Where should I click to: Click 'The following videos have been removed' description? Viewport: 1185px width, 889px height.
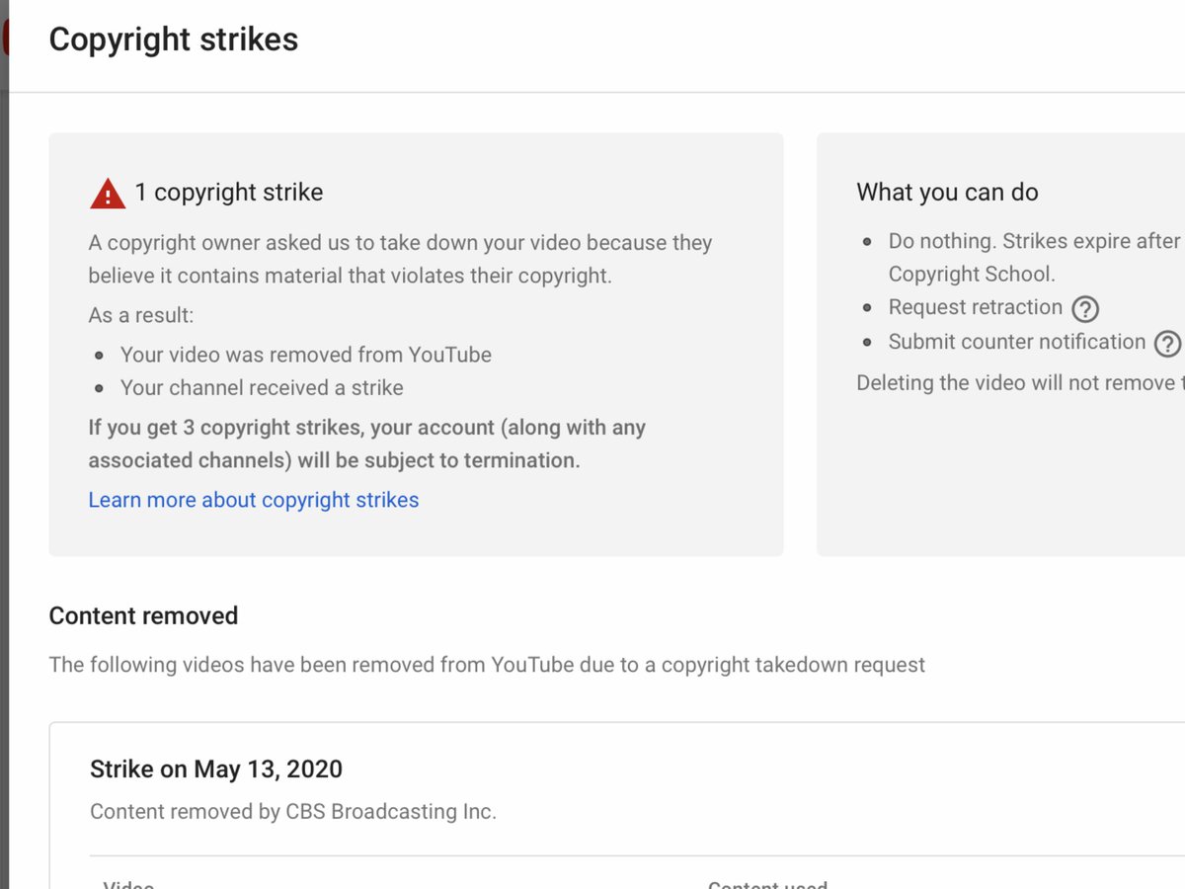[487, 665]
